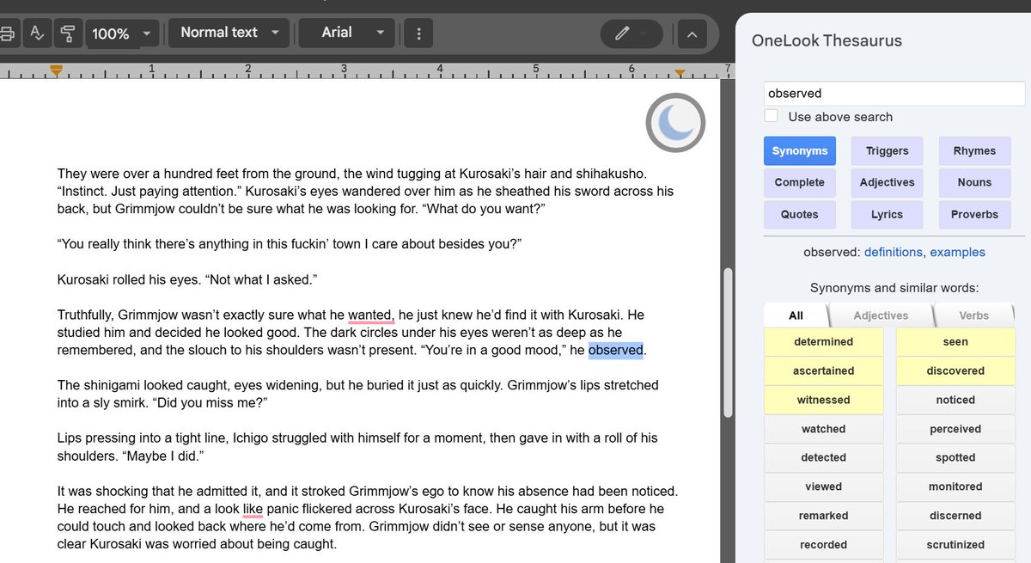Choose the synonym 'viewed'

pos(823,487)
